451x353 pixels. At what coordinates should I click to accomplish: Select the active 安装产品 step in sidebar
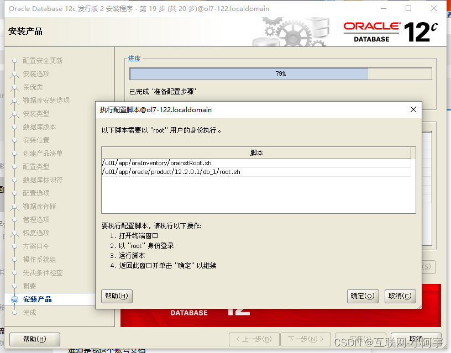click(38, 299)
